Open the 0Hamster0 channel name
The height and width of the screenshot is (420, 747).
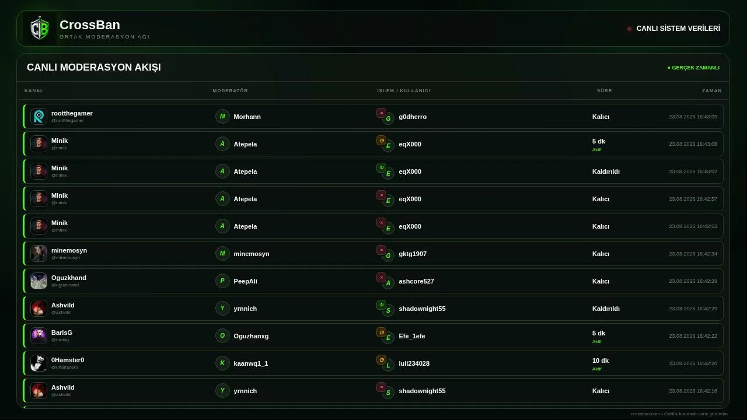tap(68, 360)
